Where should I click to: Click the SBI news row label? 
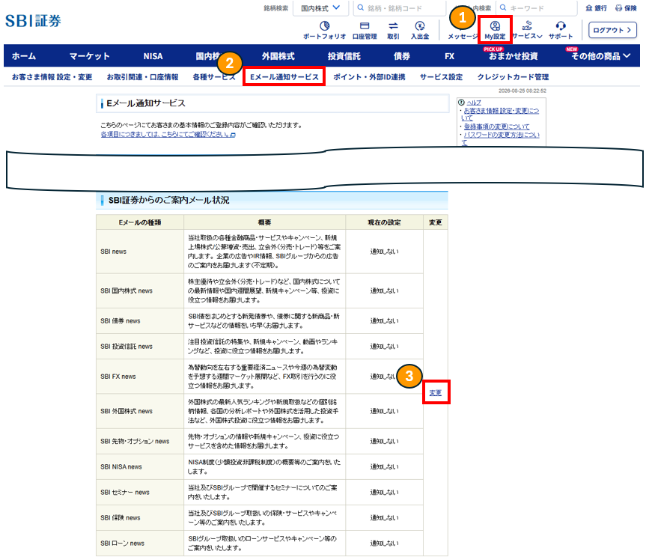(x=114, y=252)
